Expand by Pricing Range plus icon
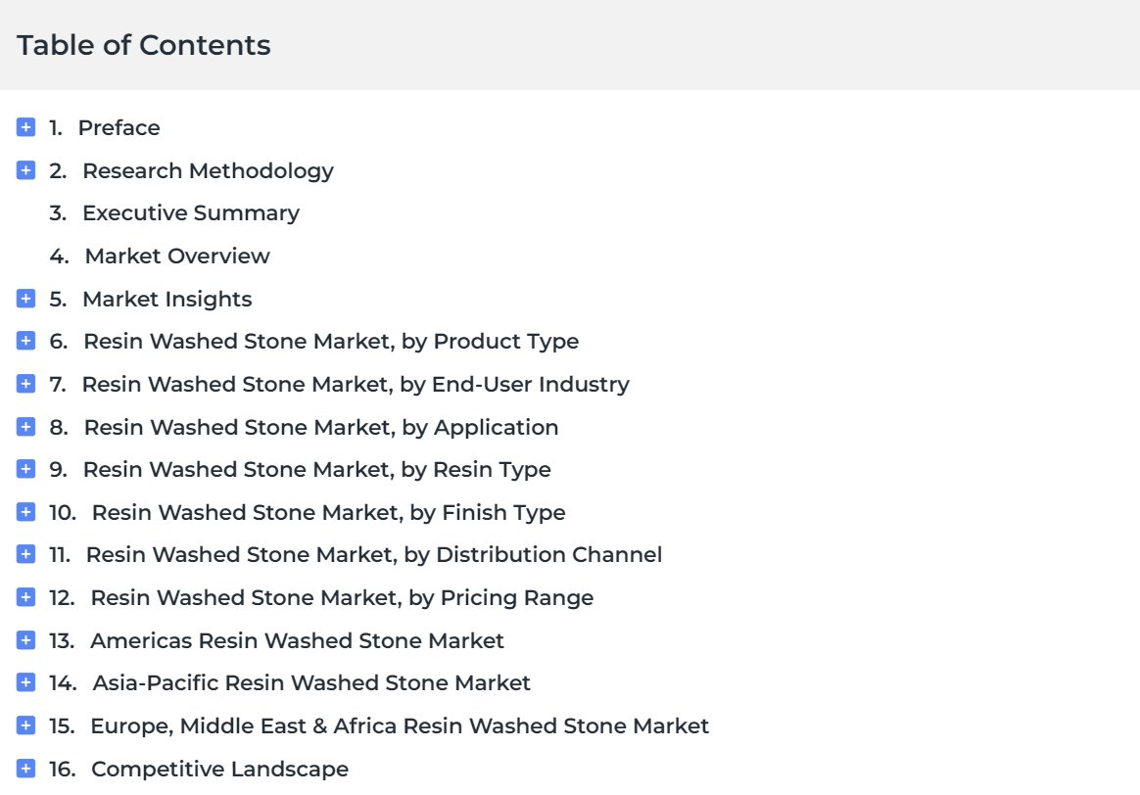 pyautogui.click(x=25, y=597)
